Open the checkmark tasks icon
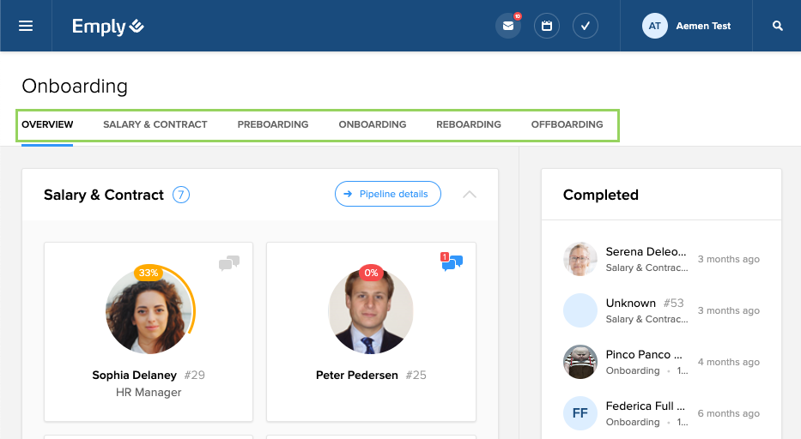801x439 pixels. [x=585, y=26]
